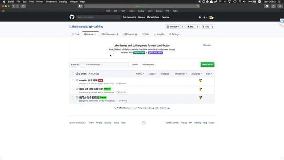The height and width of the screenshot is (160, 284).
Task: Click the red bug label
Action: tap(100, 80)
